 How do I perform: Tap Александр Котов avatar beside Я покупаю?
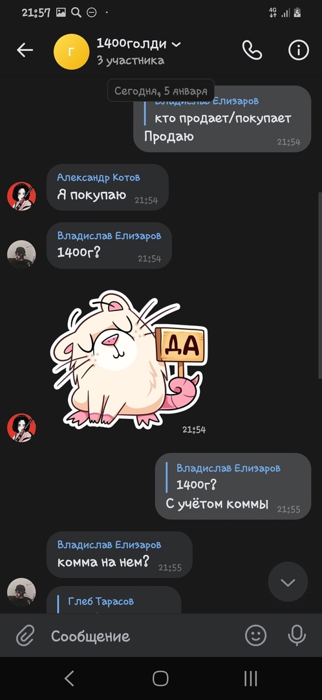(21, 196)
